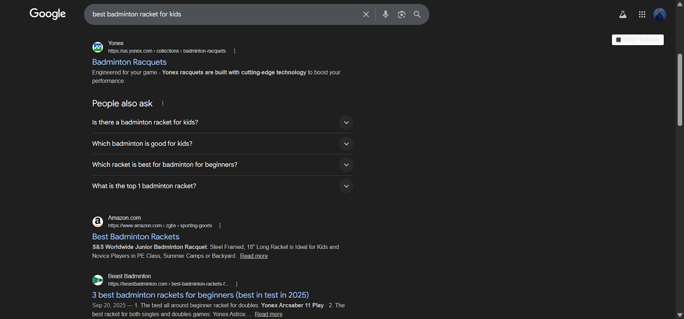Click the www.amazon.com breadcrumb URL
The image size is (684, 319).
coord(160,226)
